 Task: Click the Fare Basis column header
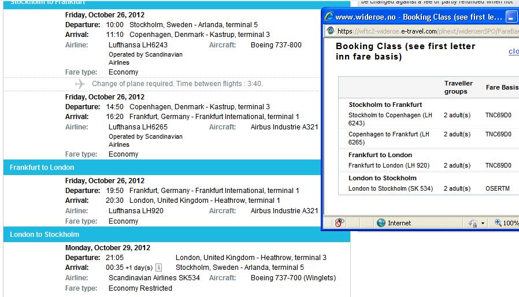coord(502,87)
